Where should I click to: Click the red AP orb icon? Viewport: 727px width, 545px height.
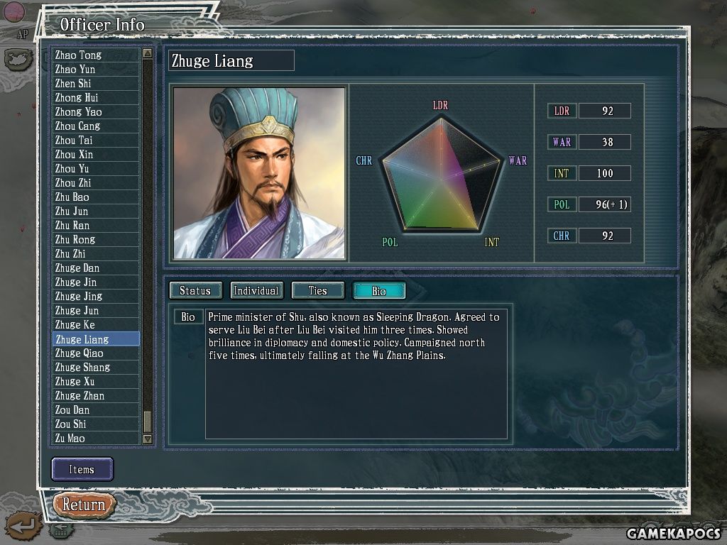click(14, 11)
